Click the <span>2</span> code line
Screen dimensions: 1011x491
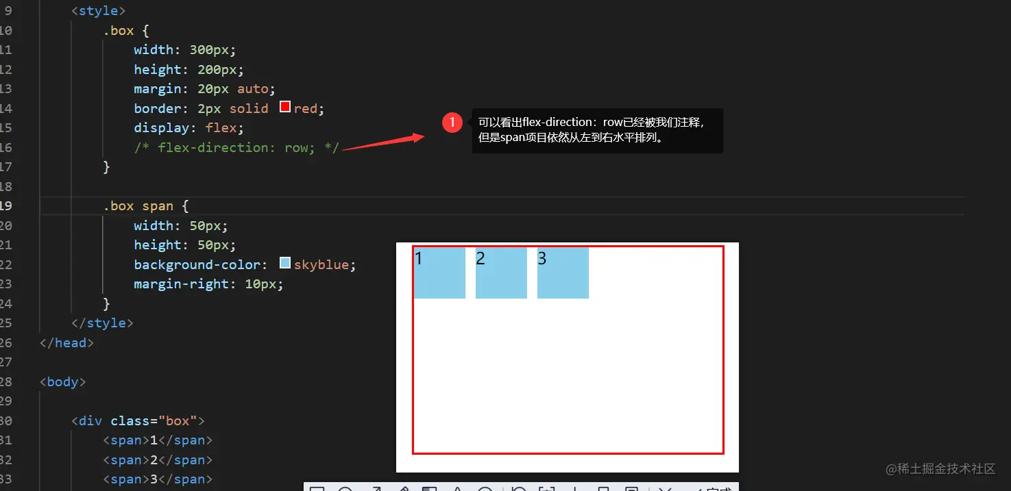158,460
